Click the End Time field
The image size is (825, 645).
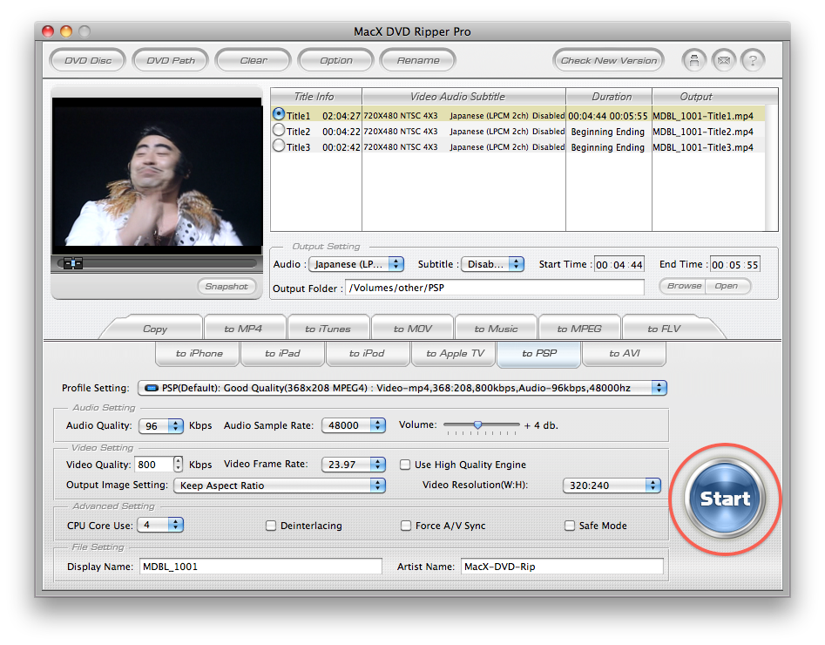tap(735, 264)
